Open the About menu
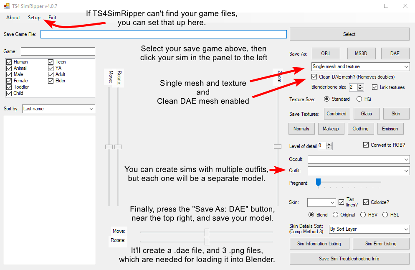Screen dimensions: 415x270 tap(13, 18)
